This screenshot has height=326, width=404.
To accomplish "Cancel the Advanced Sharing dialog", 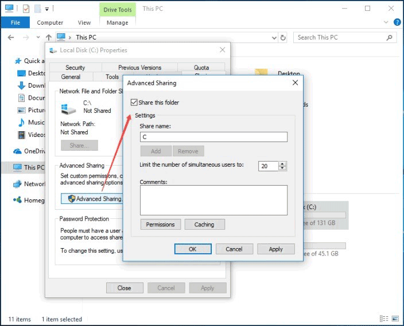I will [x=234, y=249].
